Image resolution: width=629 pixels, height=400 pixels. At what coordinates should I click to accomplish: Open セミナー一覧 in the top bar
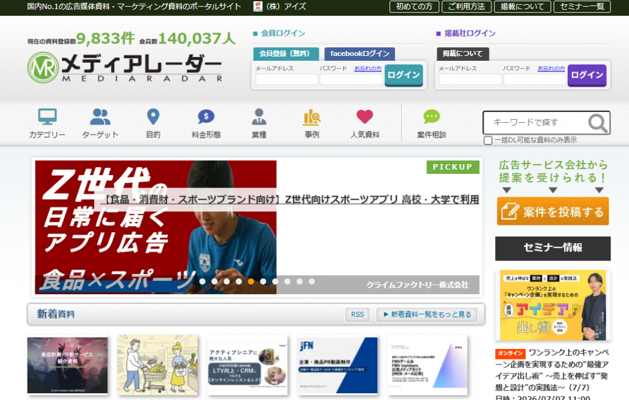tap(582, 6)
